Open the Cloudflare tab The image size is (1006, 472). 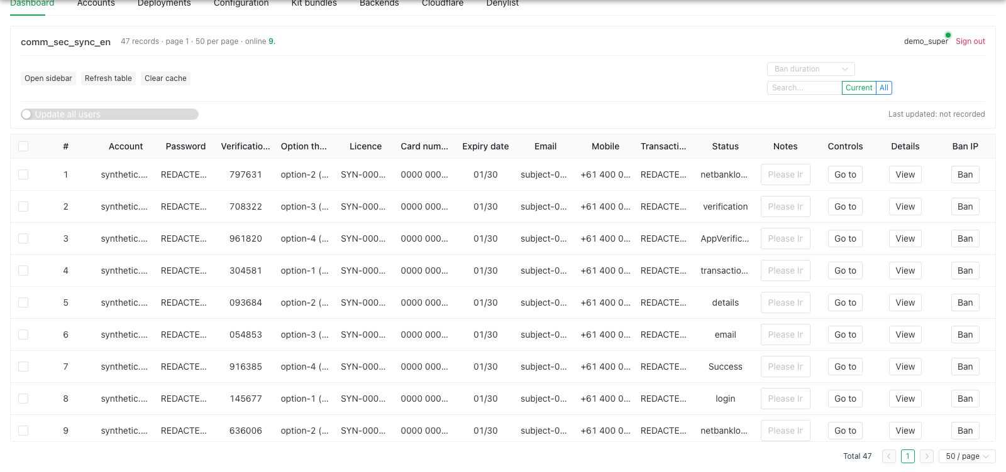(442, 3)
